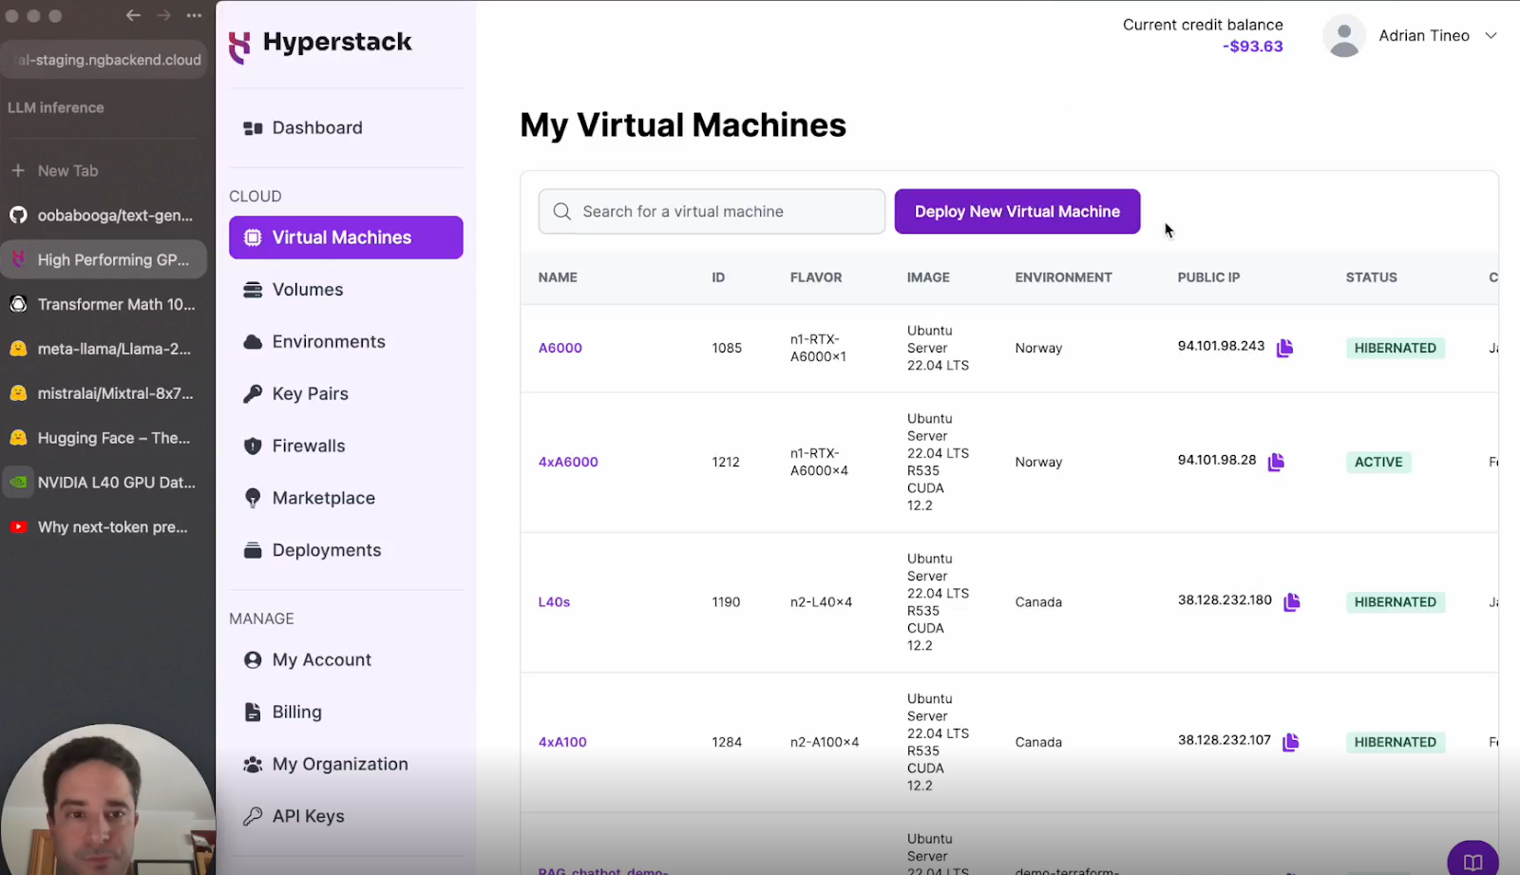1520x875 pixels.
Task: Click the STATUS column header
Action: 1371,277
